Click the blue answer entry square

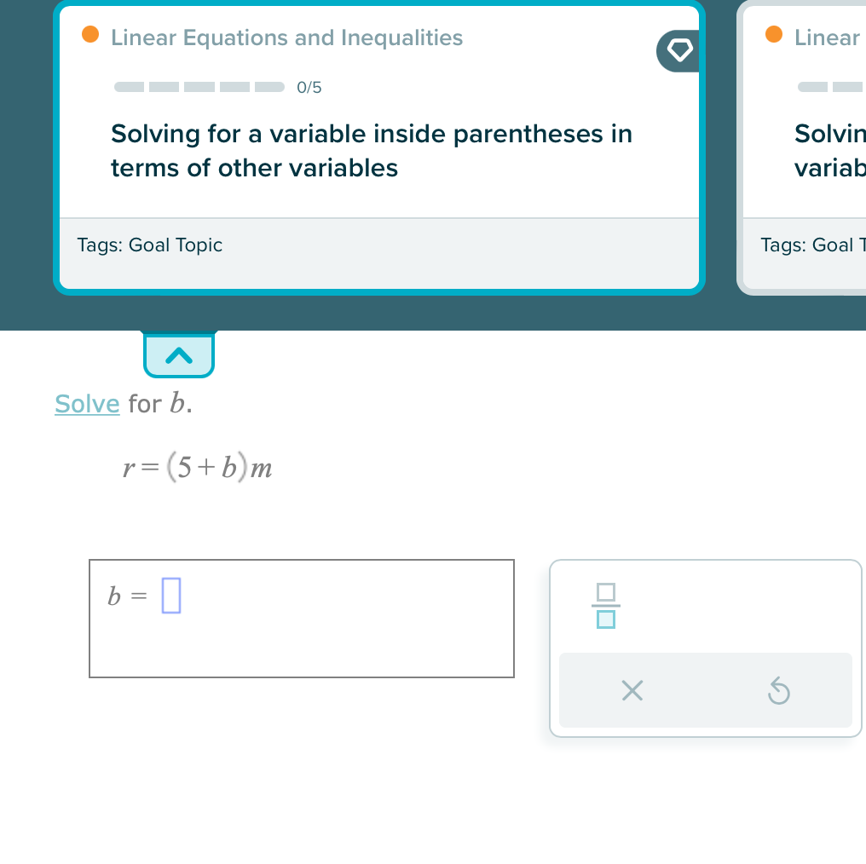coord(170,596)
